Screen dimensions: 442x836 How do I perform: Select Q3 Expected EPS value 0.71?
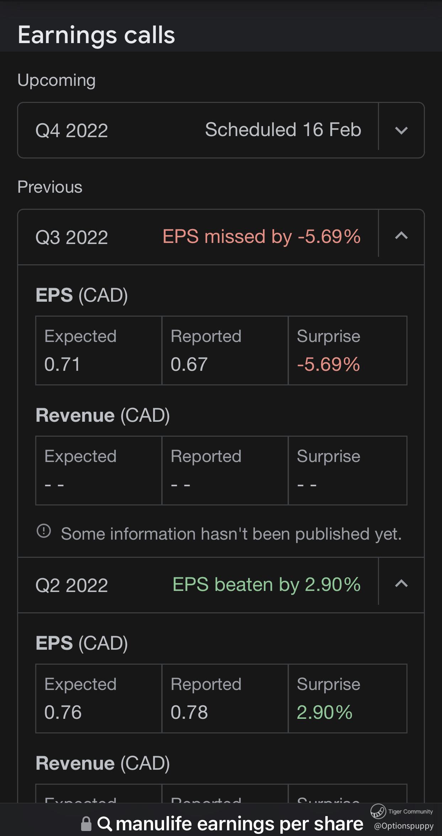[62, 364]
